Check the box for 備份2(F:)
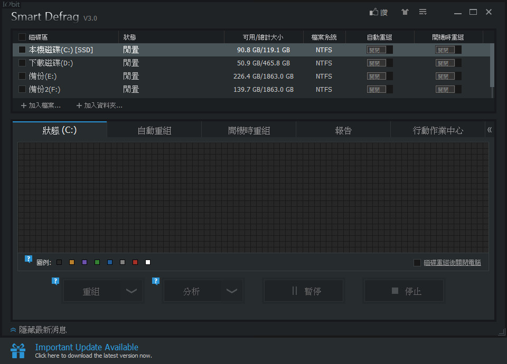507x364 pixels. [22, 89]
